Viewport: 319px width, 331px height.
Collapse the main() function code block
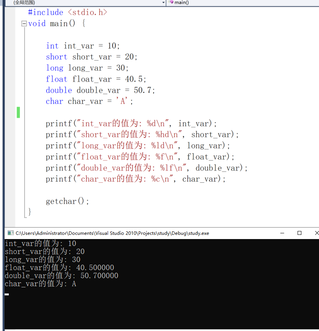[x=24, y=23]
